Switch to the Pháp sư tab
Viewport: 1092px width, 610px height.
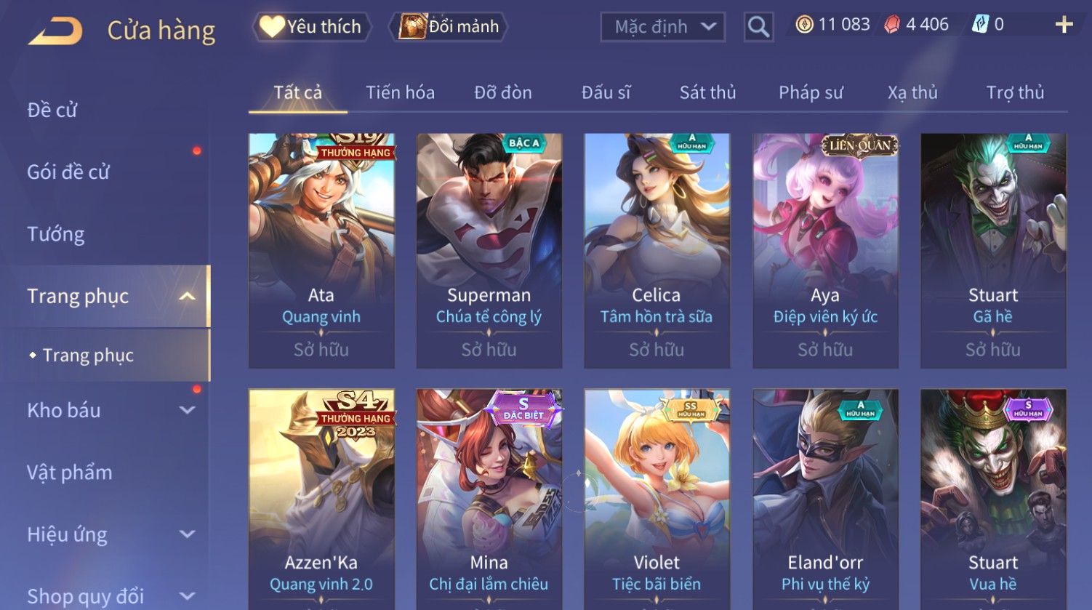(811, 92)
